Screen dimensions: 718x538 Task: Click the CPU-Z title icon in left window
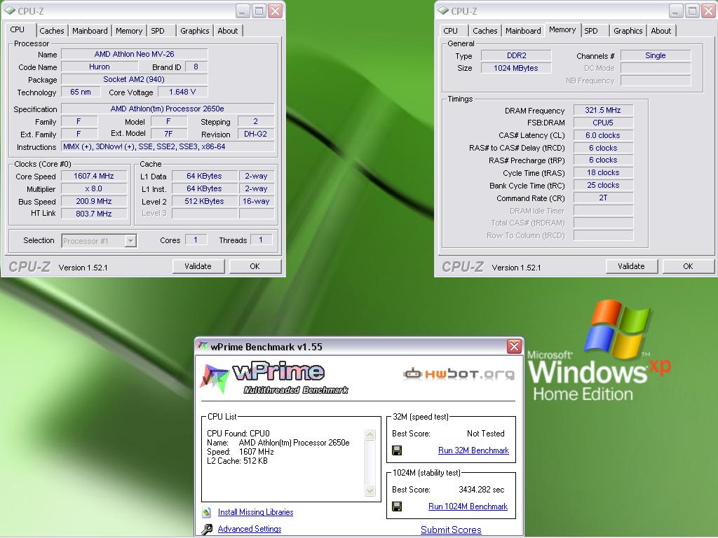click(10, 11)
